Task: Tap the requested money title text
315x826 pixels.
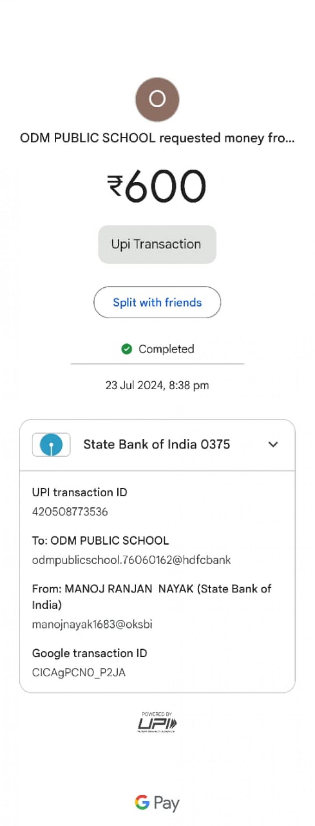Action: pyautogui.click(x=157, y=138)
